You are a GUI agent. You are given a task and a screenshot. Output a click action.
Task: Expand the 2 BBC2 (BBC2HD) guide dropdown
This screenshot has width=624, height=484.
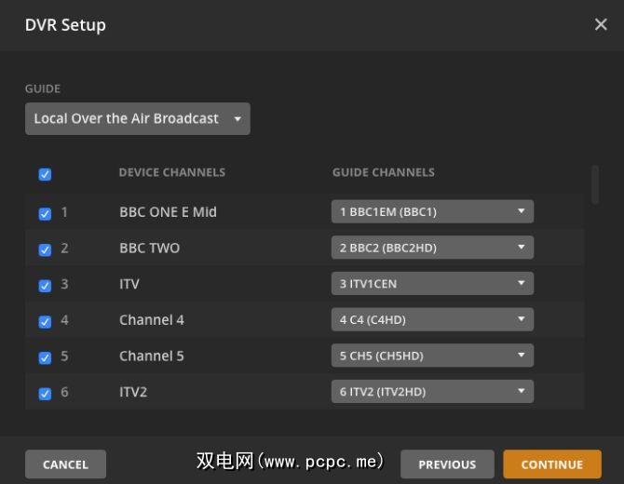pyautogui.click(x=432, y=248)
